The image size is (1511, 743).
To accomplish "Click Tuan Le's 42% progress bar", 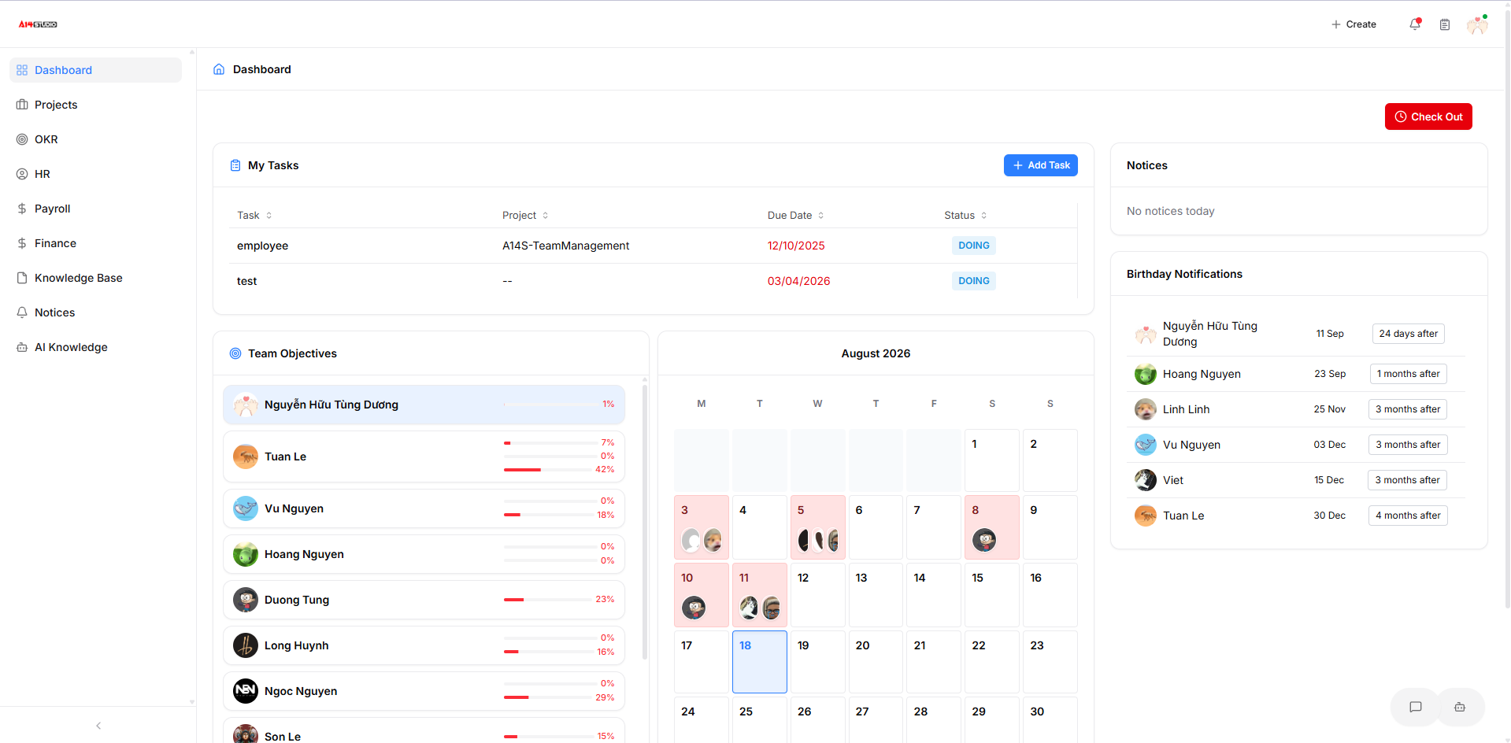I will click(x=549, y=470).
